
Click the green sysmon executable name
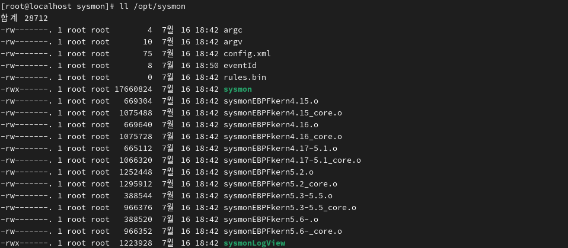[x=238, y=89]
